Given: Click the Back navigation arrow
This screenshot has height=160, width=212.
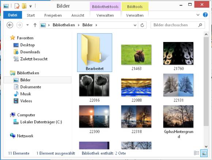Looking at the screenshot, I should point(10,25).
